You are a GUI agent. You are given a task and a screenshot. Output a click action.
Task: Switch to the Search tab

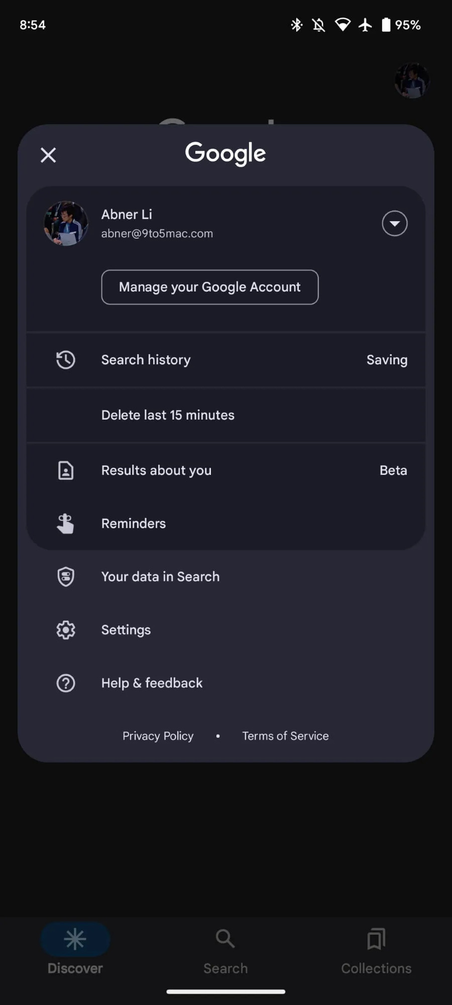[225, 949]
